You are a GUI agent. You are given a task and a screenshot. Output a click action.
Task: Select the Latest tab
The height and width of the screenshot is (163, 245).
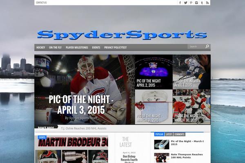(x=169, y=134)
